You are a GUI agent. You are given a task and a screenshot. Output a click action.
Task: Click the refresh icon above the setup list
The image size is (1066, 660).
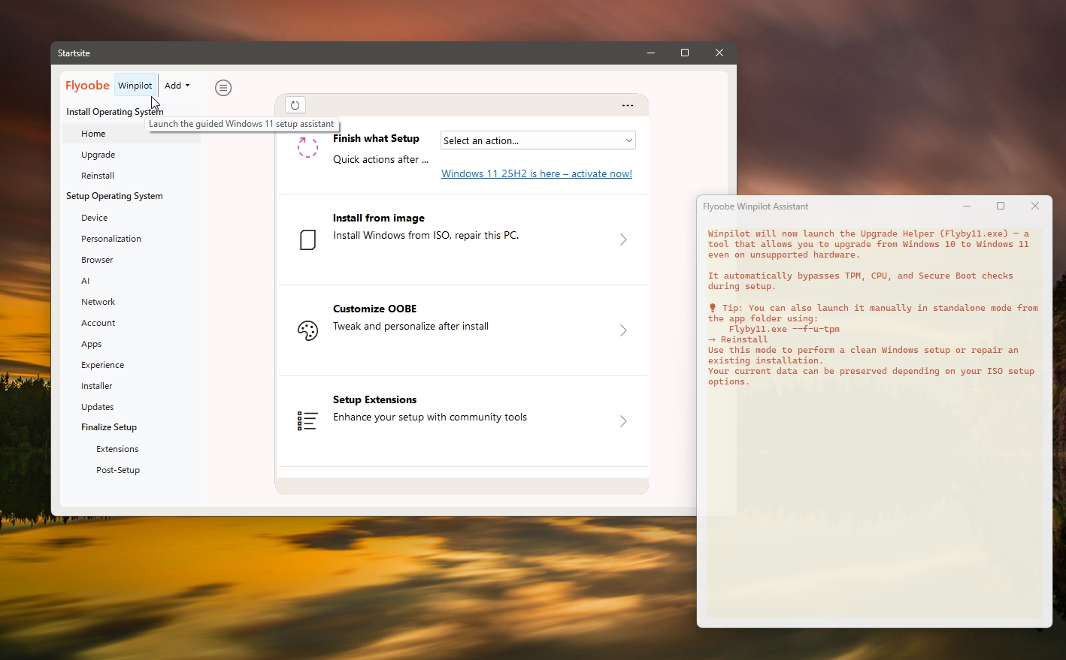coord(295,105)
